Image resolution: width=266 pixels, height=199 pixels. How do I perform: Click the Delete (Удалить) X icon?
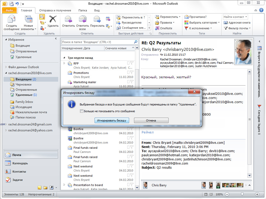point(53,19)
